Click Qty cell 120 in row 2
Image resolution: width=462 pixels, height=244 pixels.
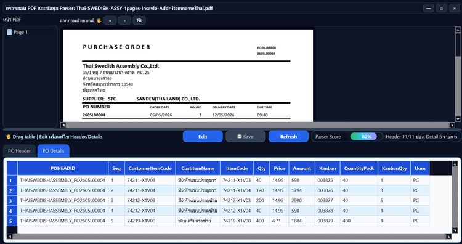coord(262,190)
